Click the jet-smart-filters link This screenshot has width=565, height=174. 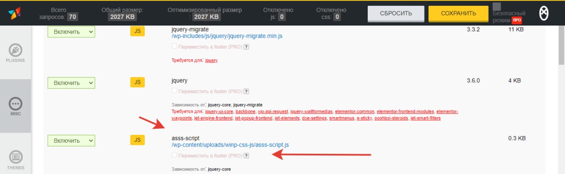pos(426,118)
